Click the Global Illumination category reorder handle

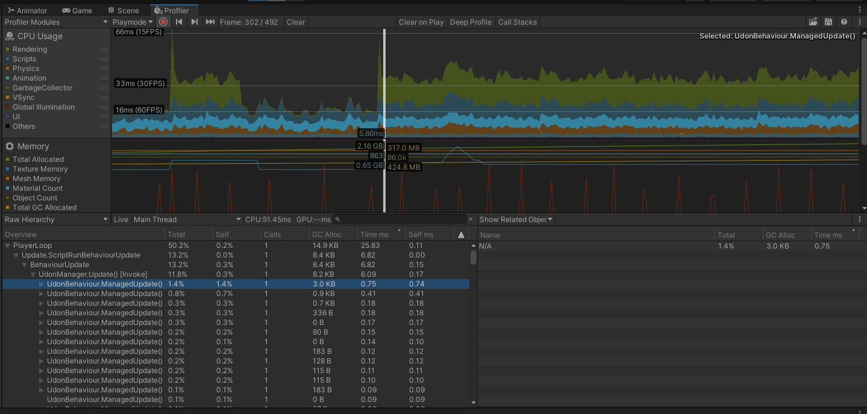tap(104, 107)
